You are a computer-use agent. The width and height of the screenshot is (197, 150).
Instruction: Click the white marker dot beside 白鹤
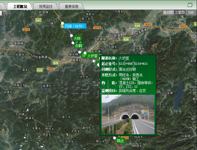point(73,43)
